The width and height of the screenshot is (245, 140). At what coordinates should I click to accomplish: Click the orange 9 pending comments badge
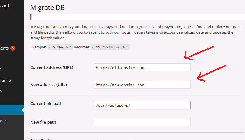pyautogui.click(x=13, y=48)
